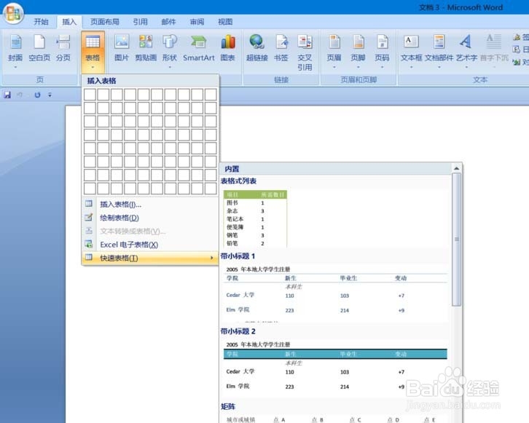Select the Matrix (矩阵) quick table preview
Viewport: 529px width, 423px height.
[335, 419]
